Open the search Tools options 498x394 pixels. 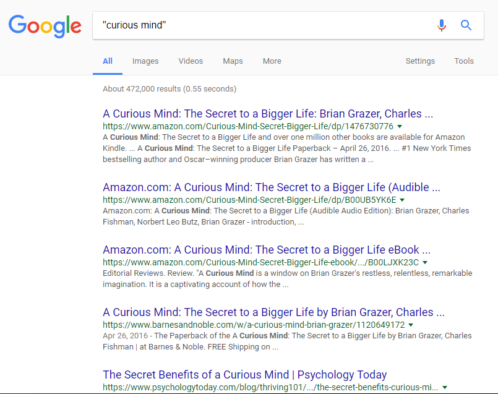click(x=464, y=61)
